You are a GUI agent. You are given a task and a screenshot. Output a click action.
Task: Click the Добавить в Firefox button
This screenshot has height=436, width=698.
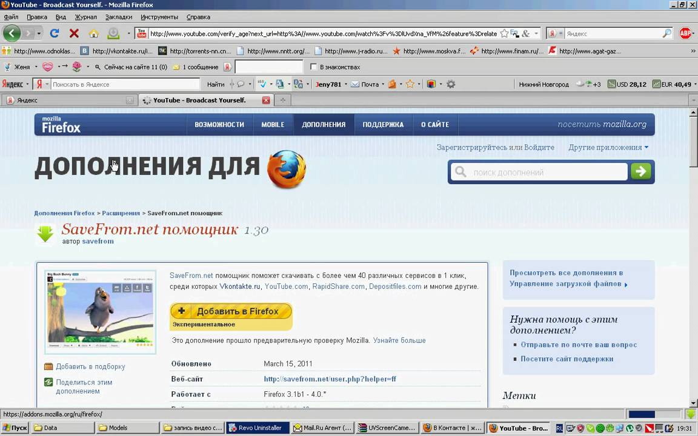click(231, 311)
